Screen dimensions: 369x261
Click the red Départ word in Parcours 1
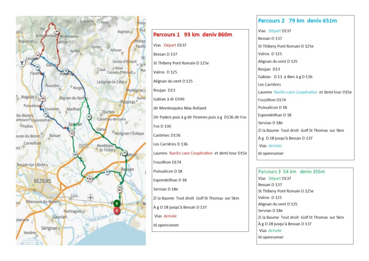click(170, 45)
